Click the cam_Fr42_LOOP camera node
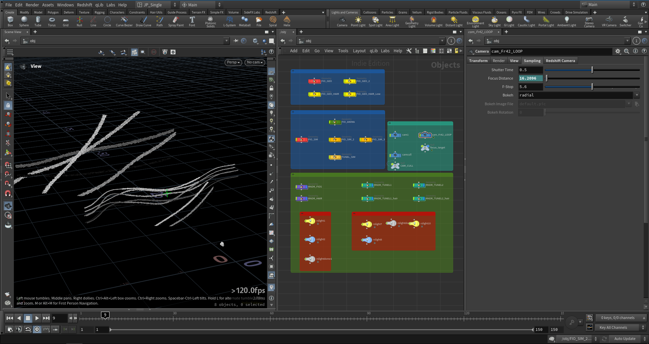 pos(425,135)
